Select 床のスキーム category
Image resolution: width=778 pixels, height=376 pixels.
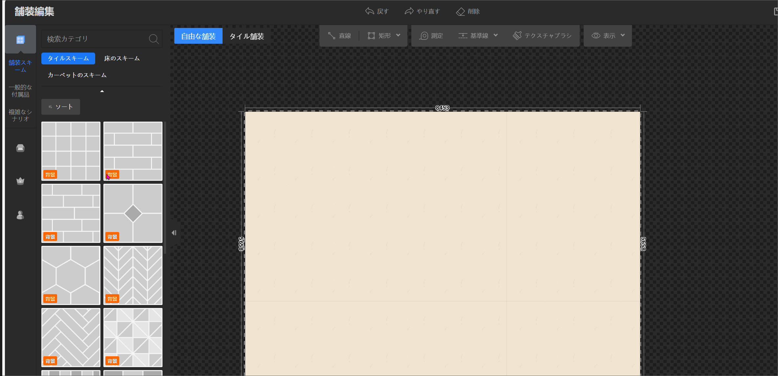122,59
